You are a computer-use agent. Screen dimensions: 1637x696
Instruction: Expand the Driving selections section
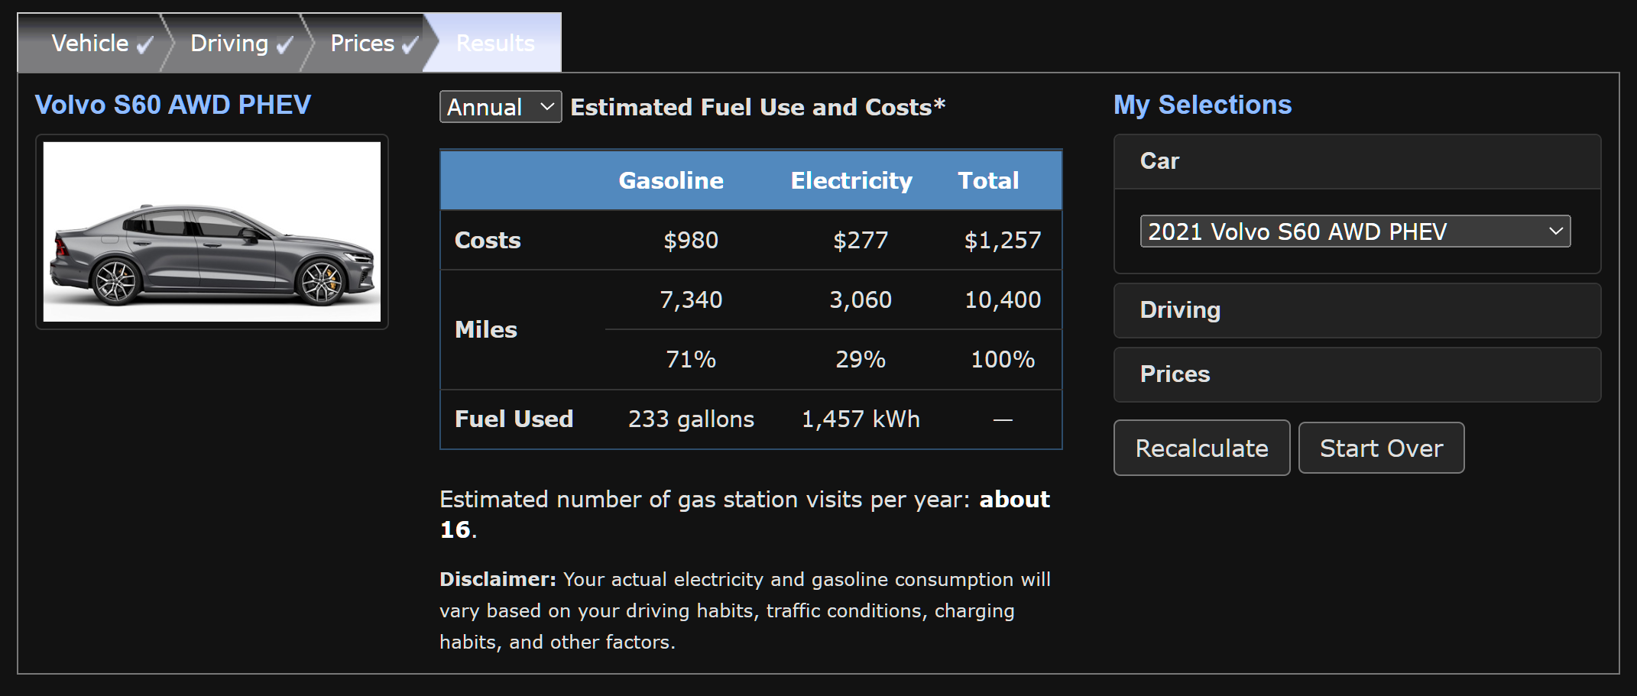pyautogui.click(x=1357, y=310)
